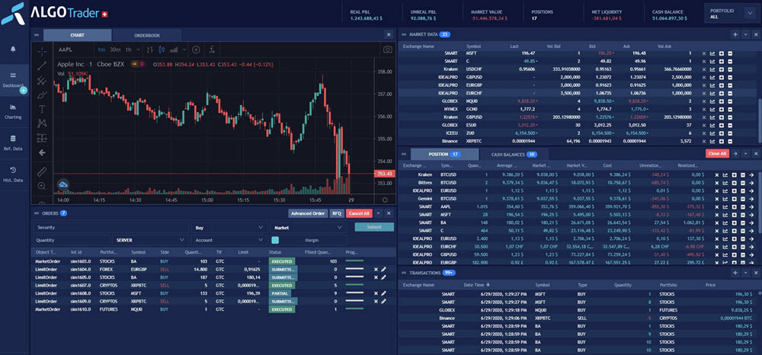Open Dashboard from the left sidebar

point(13,80)
